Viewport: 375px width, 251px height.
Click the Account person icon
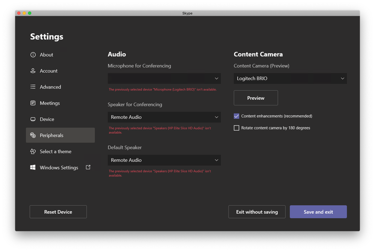(x=33, y=71)
